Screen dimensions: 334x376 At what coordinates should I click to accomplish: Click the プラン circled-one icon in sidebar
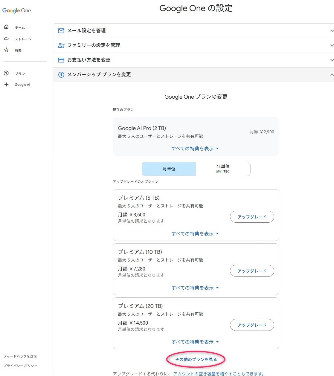[x=6, y=73]
